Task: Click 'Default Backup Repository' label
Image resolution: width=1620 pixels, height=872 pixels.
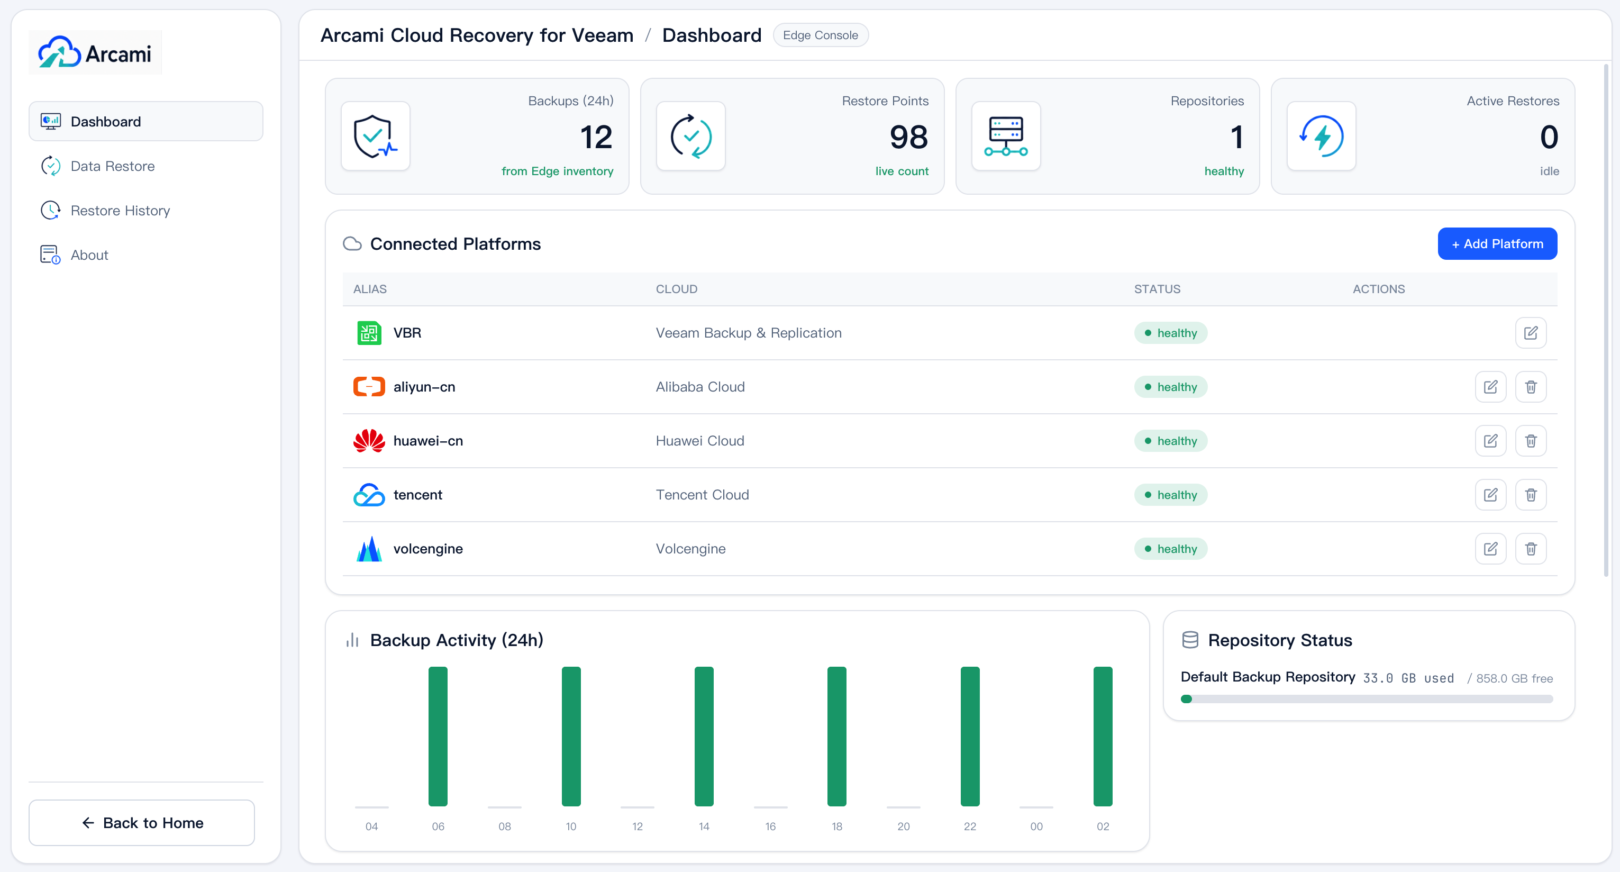Action: (x=1268, y=677)
